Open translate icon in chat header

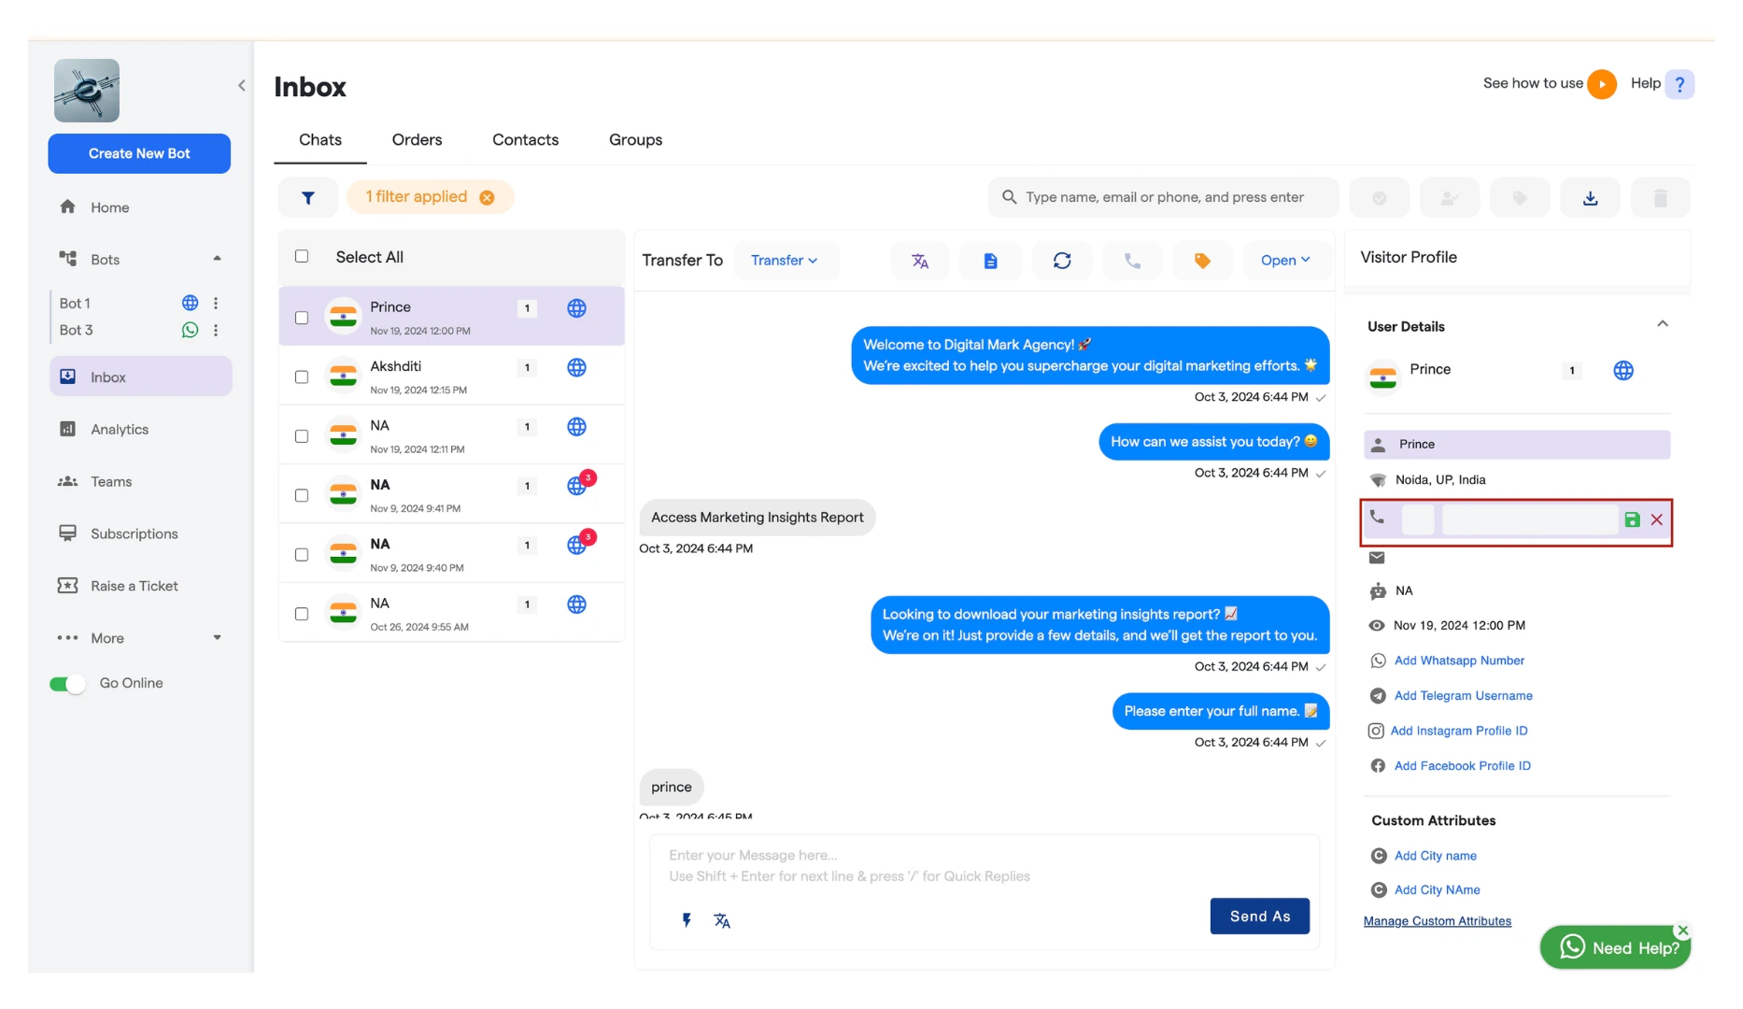tap(920, 261)
